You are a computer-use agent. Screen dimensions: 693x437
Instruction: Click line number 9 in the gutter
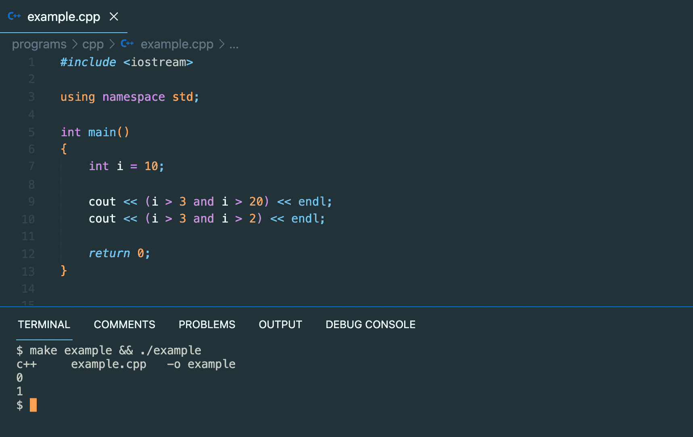point(31,202)
